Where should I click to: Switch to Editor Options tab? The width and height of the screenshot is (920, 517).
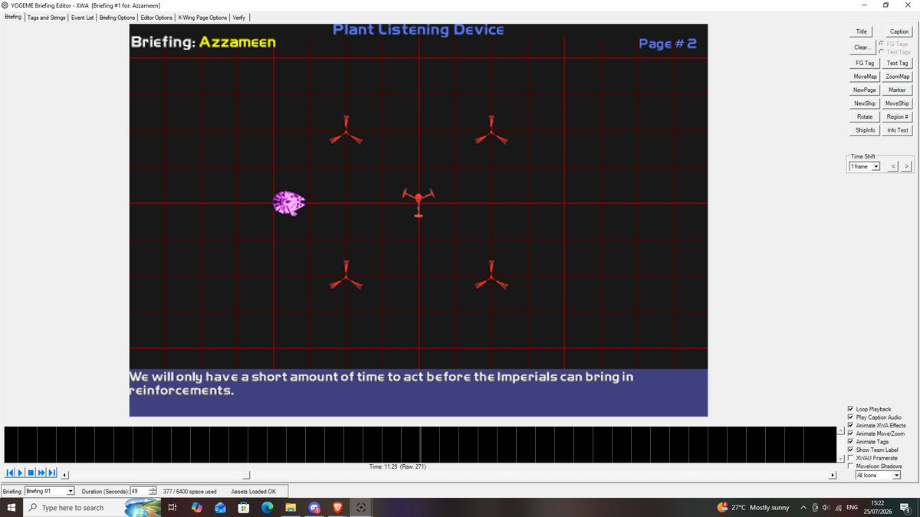coord(156,18)
